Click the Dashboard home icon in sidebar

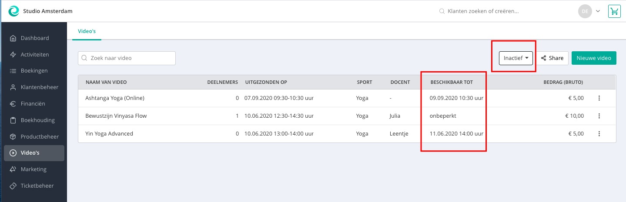pyautogui.click(x=13, y=38)
